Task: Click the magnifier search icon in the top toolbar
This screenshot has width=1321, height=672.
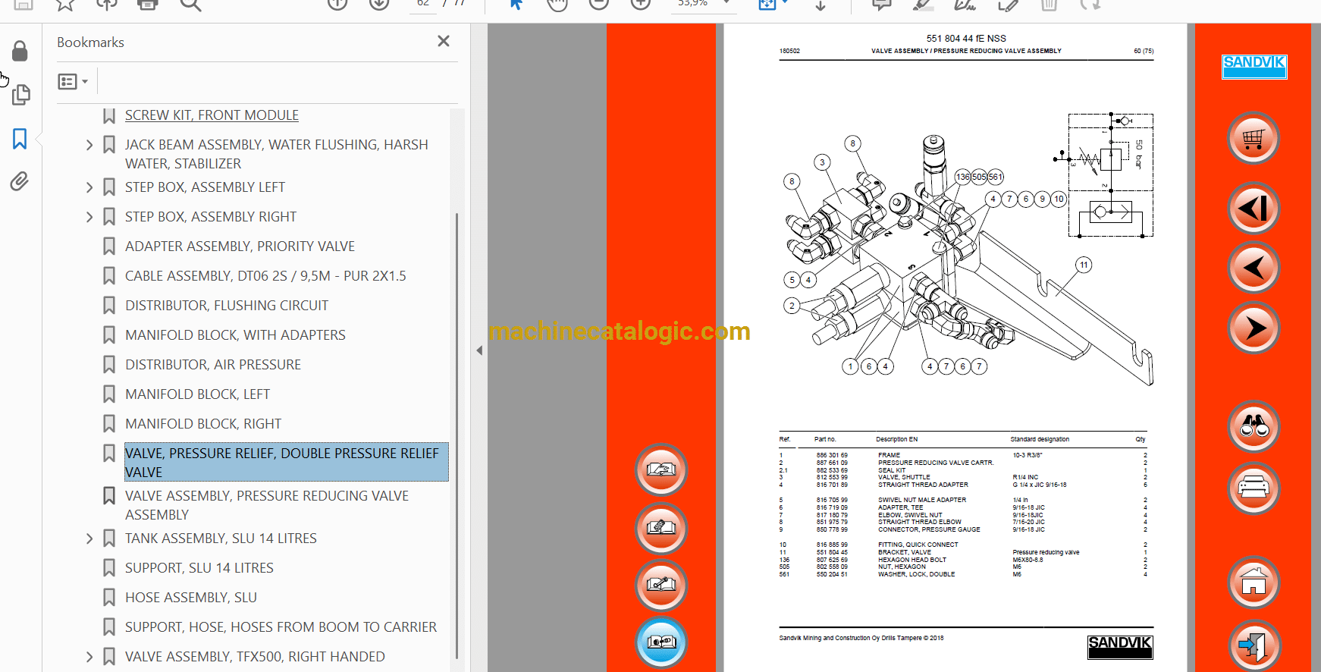Action: pos(190,5)
